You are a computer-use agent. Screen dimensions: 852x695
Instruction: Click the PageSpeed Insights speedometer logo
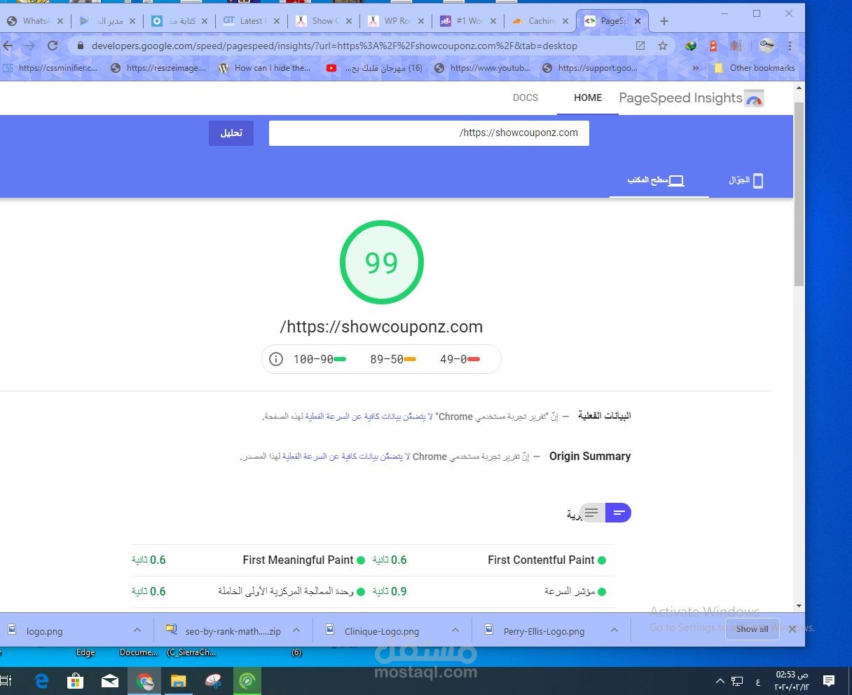pos(754,99)
